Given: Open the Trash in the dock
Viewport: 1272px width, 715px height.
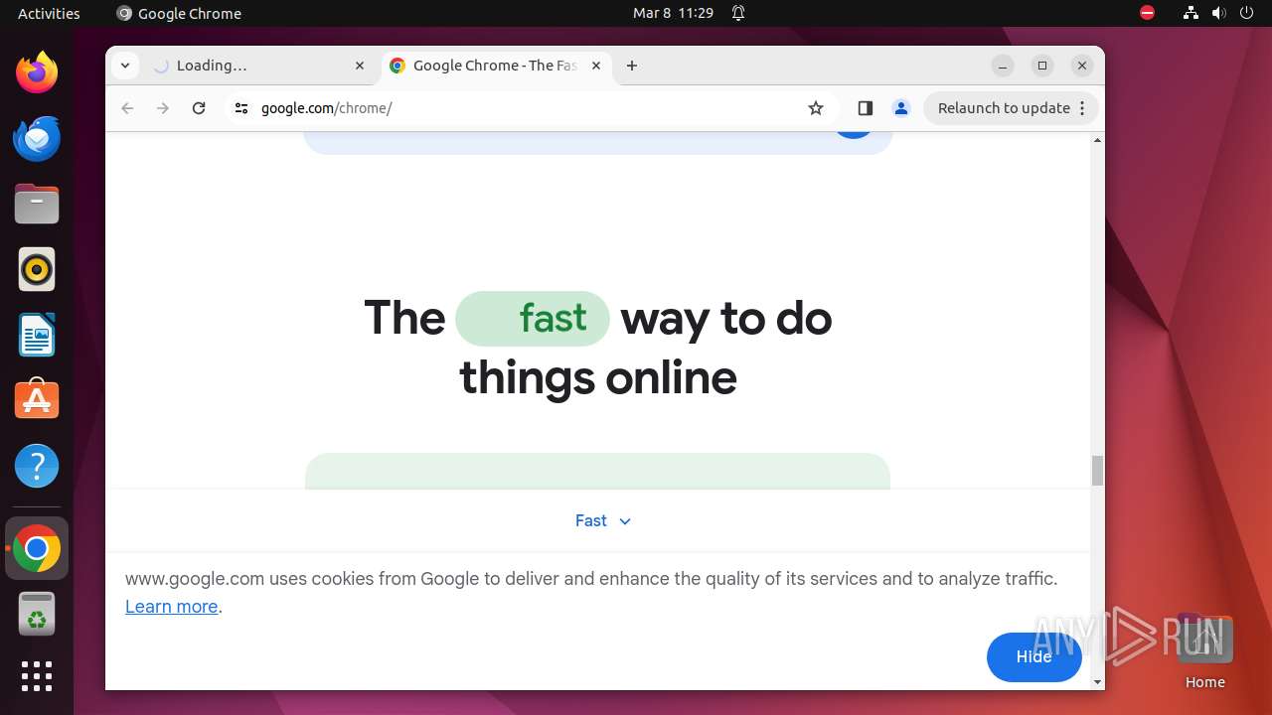Looking at the screenshot, I should pyautogui.click(x=37, y=614).
